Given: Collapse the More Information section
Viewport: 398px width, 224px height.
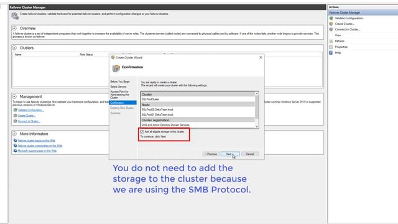Looking at the screenshot, I should point(14,134).
